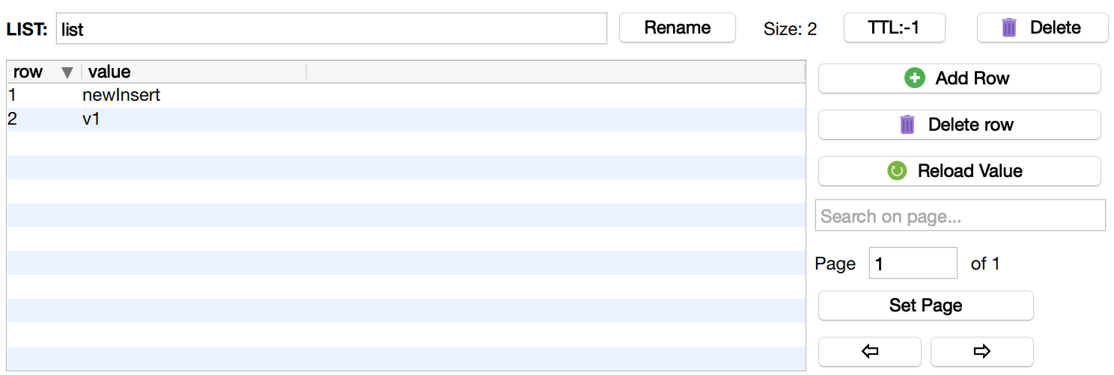
Task: Click the Delete row button label
Action: click(x=970, y=125)
